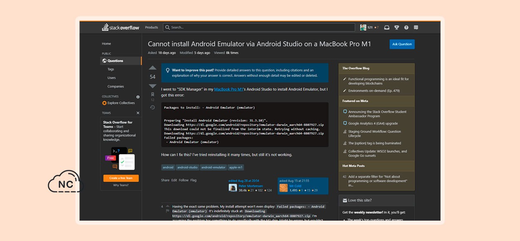Upvote the first comment with score 4
520x241 pixels.
click(168, 206)
